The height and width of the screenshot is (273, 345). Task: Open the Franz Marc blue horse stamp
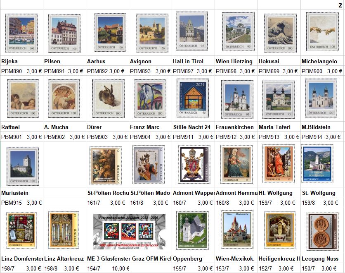click(x=150, y=98)
